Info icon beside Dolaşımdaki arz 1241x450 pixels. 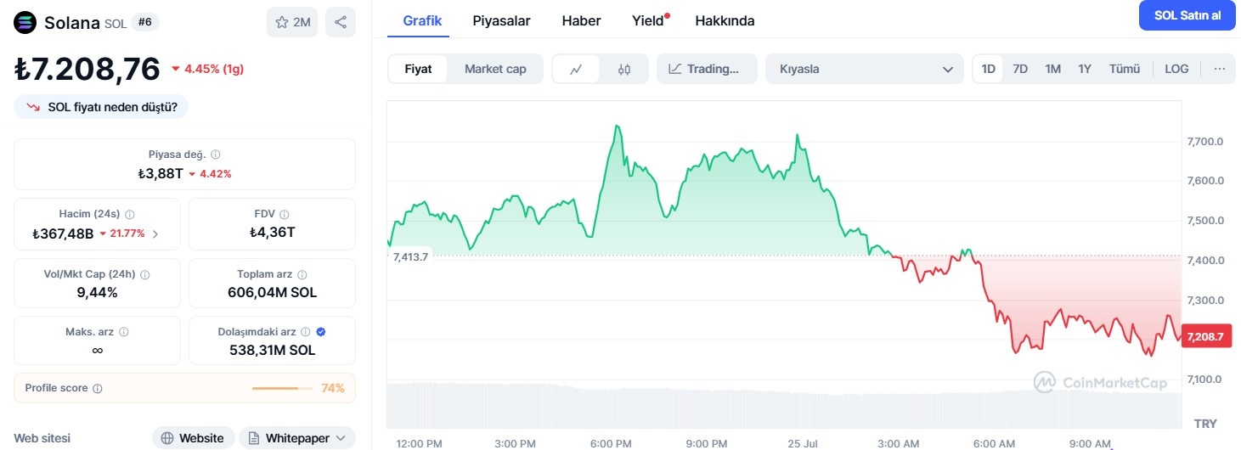[306, 332]
